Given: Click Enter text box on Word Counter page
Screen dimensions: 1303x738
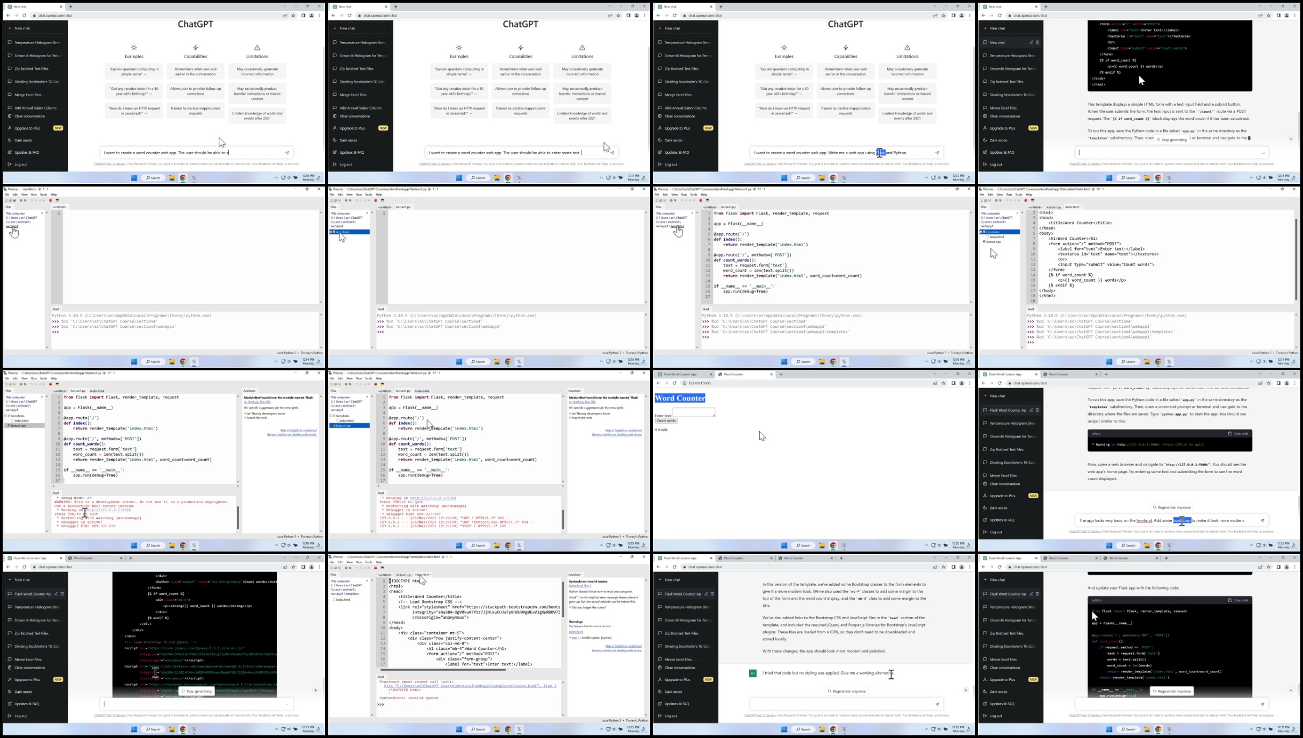Looking at the screenshot, I should 694,412.
